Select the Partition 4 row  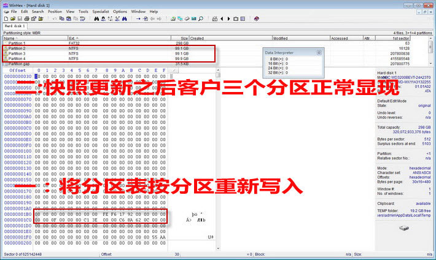coord(206,59)
